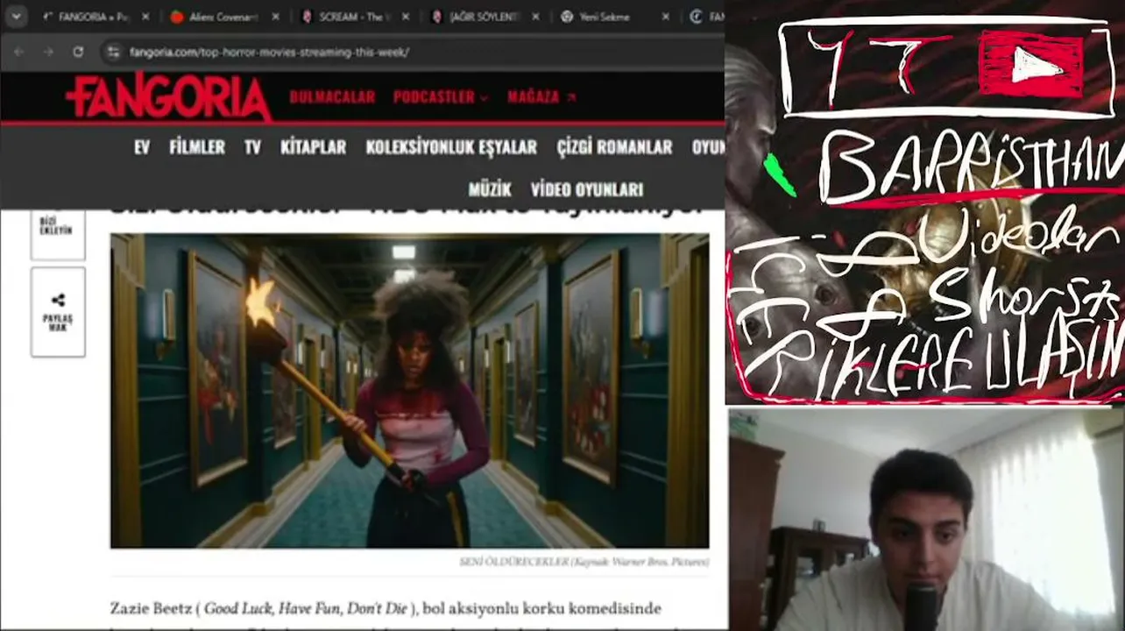Open VİDEO OYUNLARI navigation item
The width and height of the screenshot is (1125, 631).
coord(587,189)
